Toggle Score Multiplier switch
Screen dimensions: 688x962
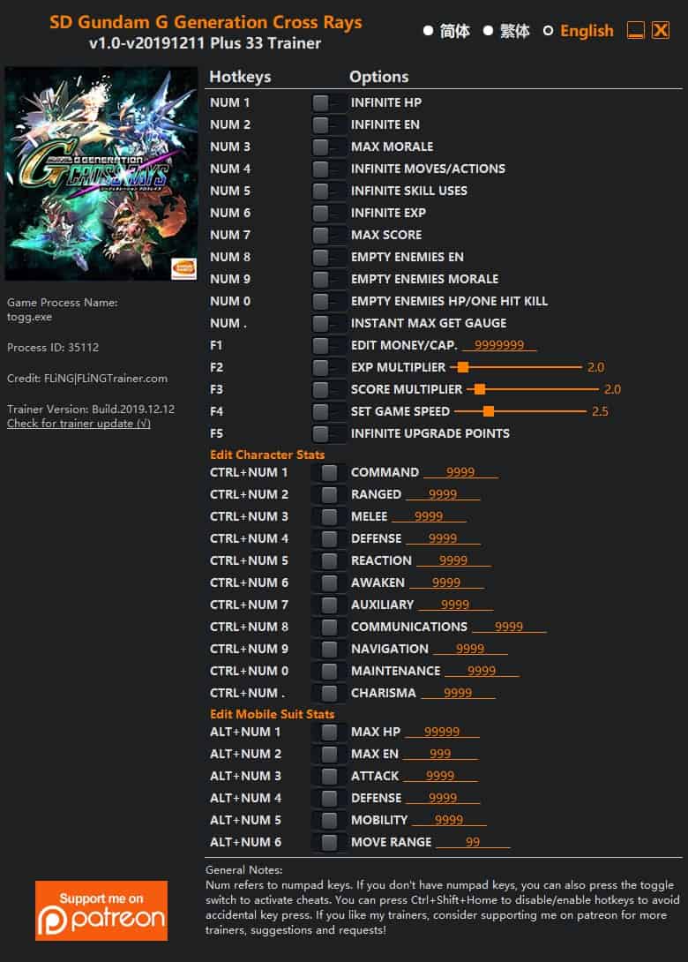pyautogui.click(x=329, y=389)
